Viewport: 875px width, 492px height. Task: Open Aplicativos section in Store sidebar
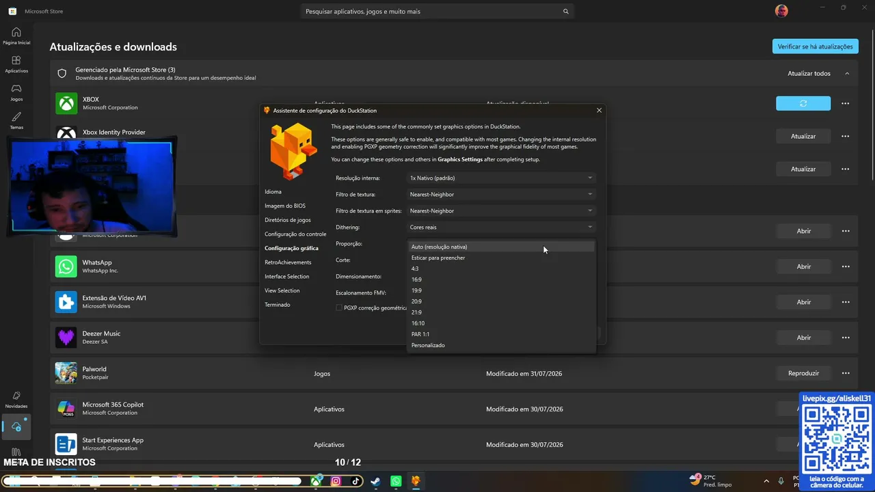[16, 64]
